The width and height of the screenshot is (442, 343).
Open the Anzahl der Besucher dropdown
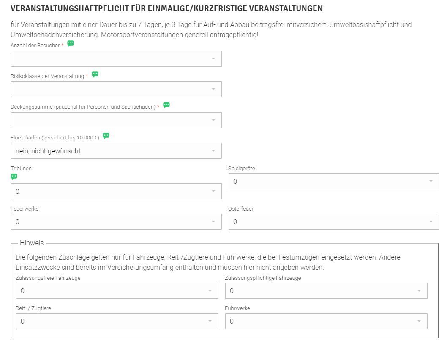[116, 59]
